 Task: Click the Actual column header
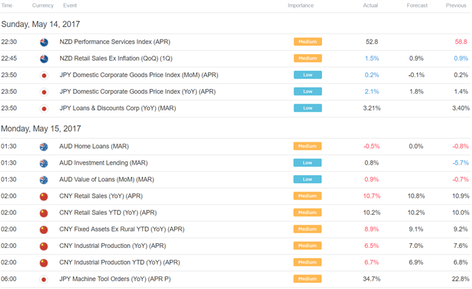click(x=370, y=6)
